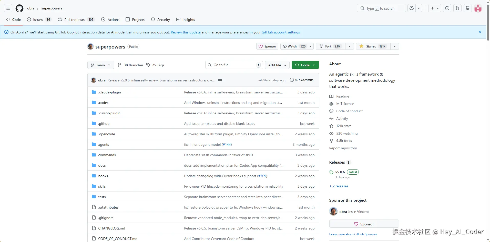The height and width of the screenshot is (242, 490).
Task: Open the eafe962 commit hash link
Action: pyautogui.click(x=263, y=80)
